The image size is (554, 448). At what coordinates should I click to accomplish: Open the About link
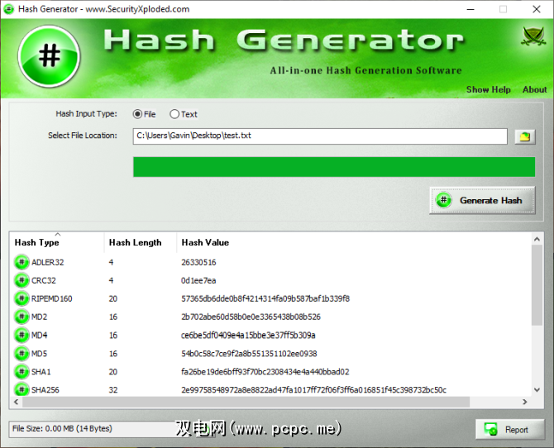coord(534,90)
